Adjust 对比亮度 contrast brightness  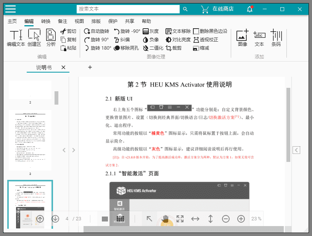[178, 40]
